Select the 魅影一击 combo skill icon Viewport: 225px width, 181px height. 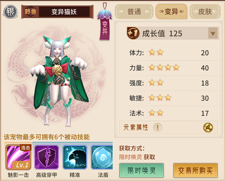pos(18,157)
